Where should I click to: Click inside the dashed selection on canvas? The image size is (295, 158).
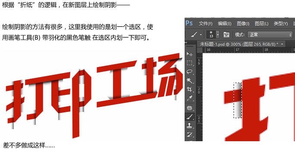pos(238,100)
